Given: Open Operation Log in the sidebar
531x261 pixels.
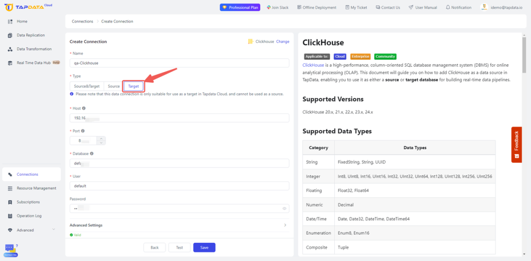Looking at the screenshot, I should [31, 216].
